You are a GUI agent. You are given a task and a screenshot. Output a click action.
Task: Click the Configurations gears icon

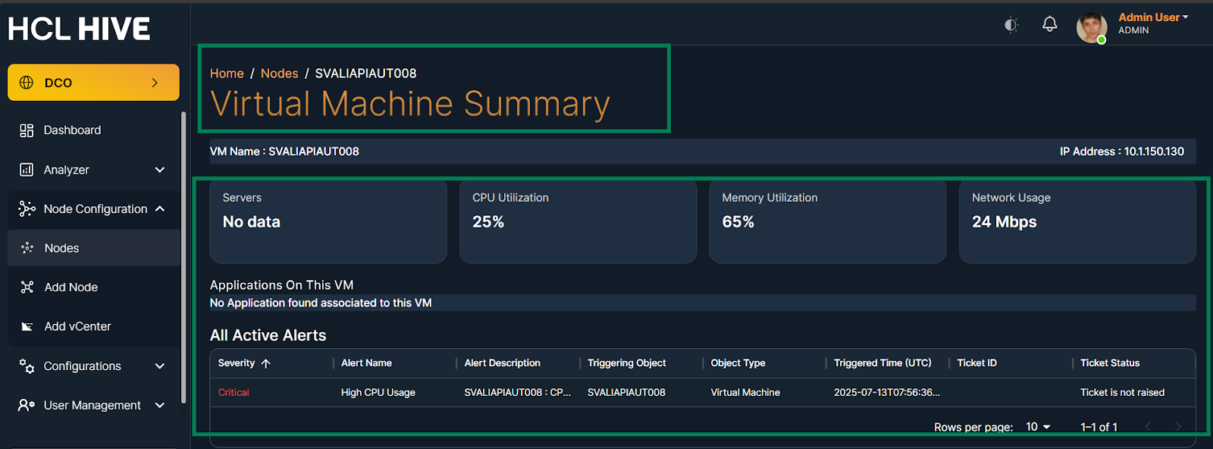27,366
